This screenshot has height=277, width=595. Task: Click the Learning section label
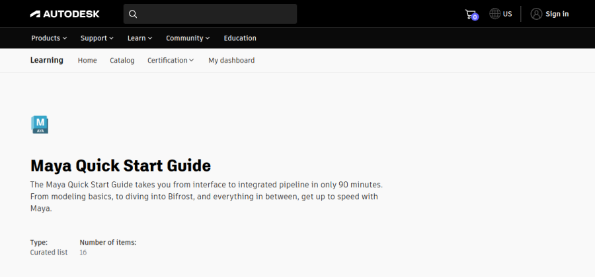click(47, 60)
